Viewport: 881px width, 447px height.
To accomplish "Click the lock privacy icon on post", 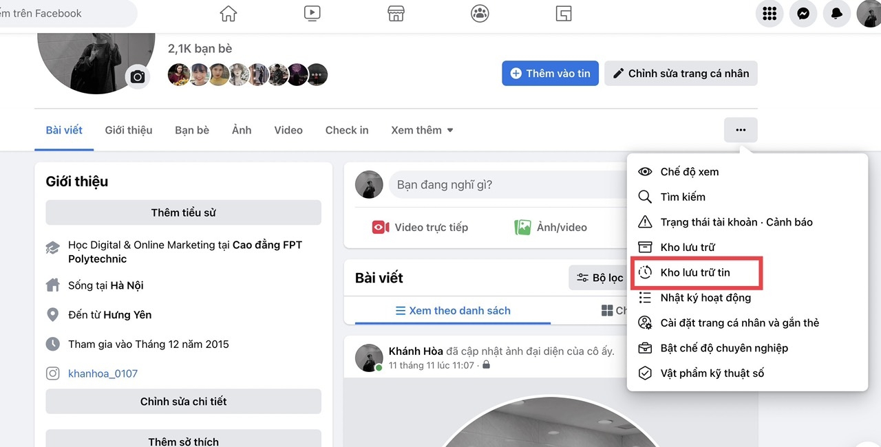I will tap(487, 365).
